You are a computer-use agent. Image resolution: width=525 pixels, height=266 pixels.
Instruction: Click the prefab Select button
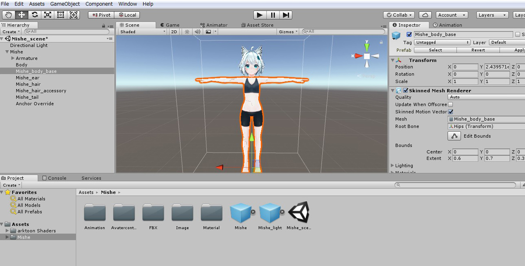(x=435, y=50)
